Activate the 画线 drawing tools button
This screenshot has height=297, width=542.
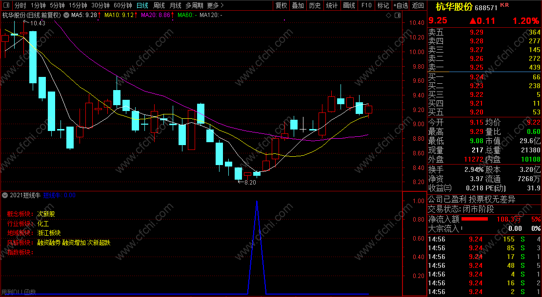coord(349,5)
